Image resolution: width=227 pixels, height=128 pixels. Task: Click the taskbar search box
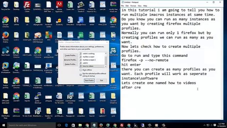(31, 125)
